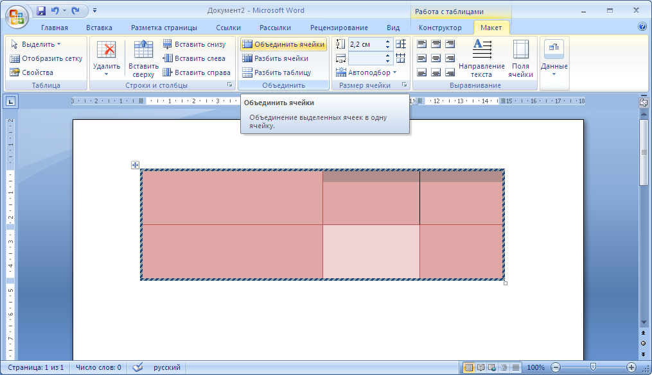Switch to Print Layout view
This screenshot has width=652, height=375.
[x=469, y=367]
